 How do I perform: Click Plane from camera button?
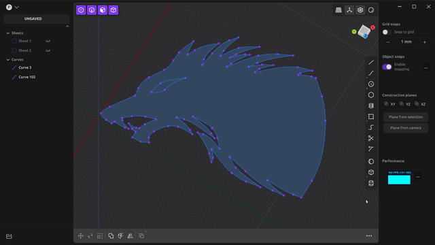406,128
